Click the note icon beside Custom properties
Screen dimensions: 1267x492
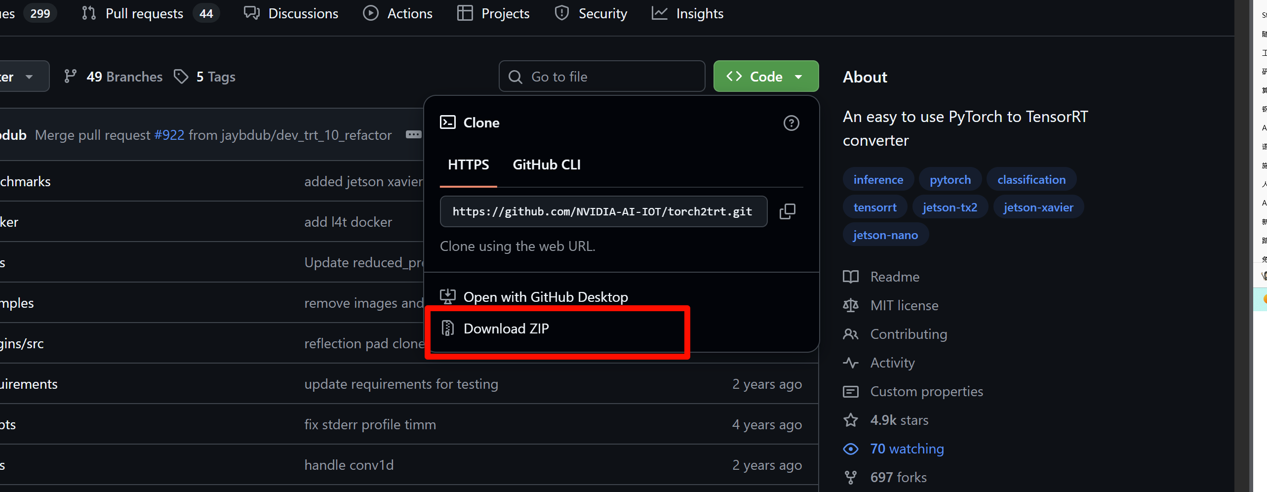point(850,391)
